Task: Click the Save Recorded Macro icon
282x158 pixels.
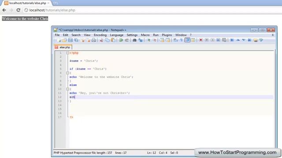Action: [224, 40]
